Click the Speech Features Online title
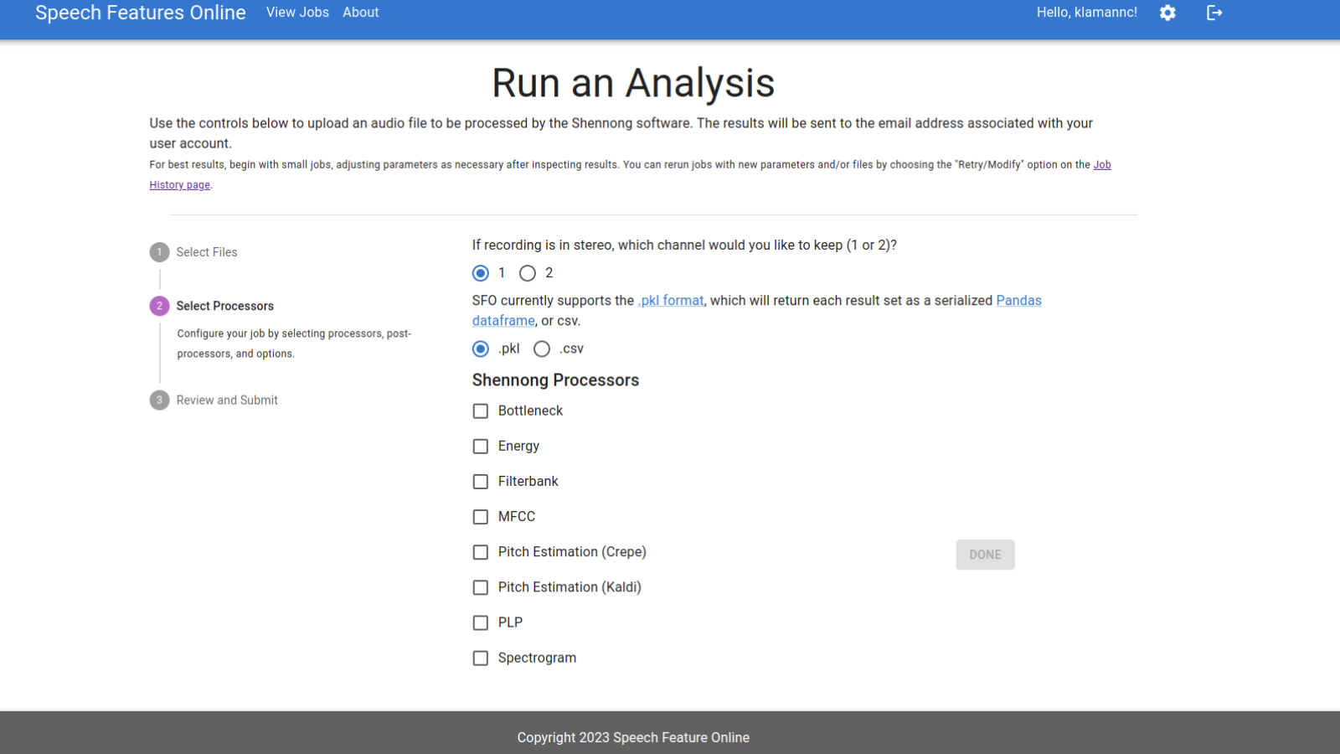This screenshot has width=1340, height=754. pyautogui.click(x=141, y=13)
